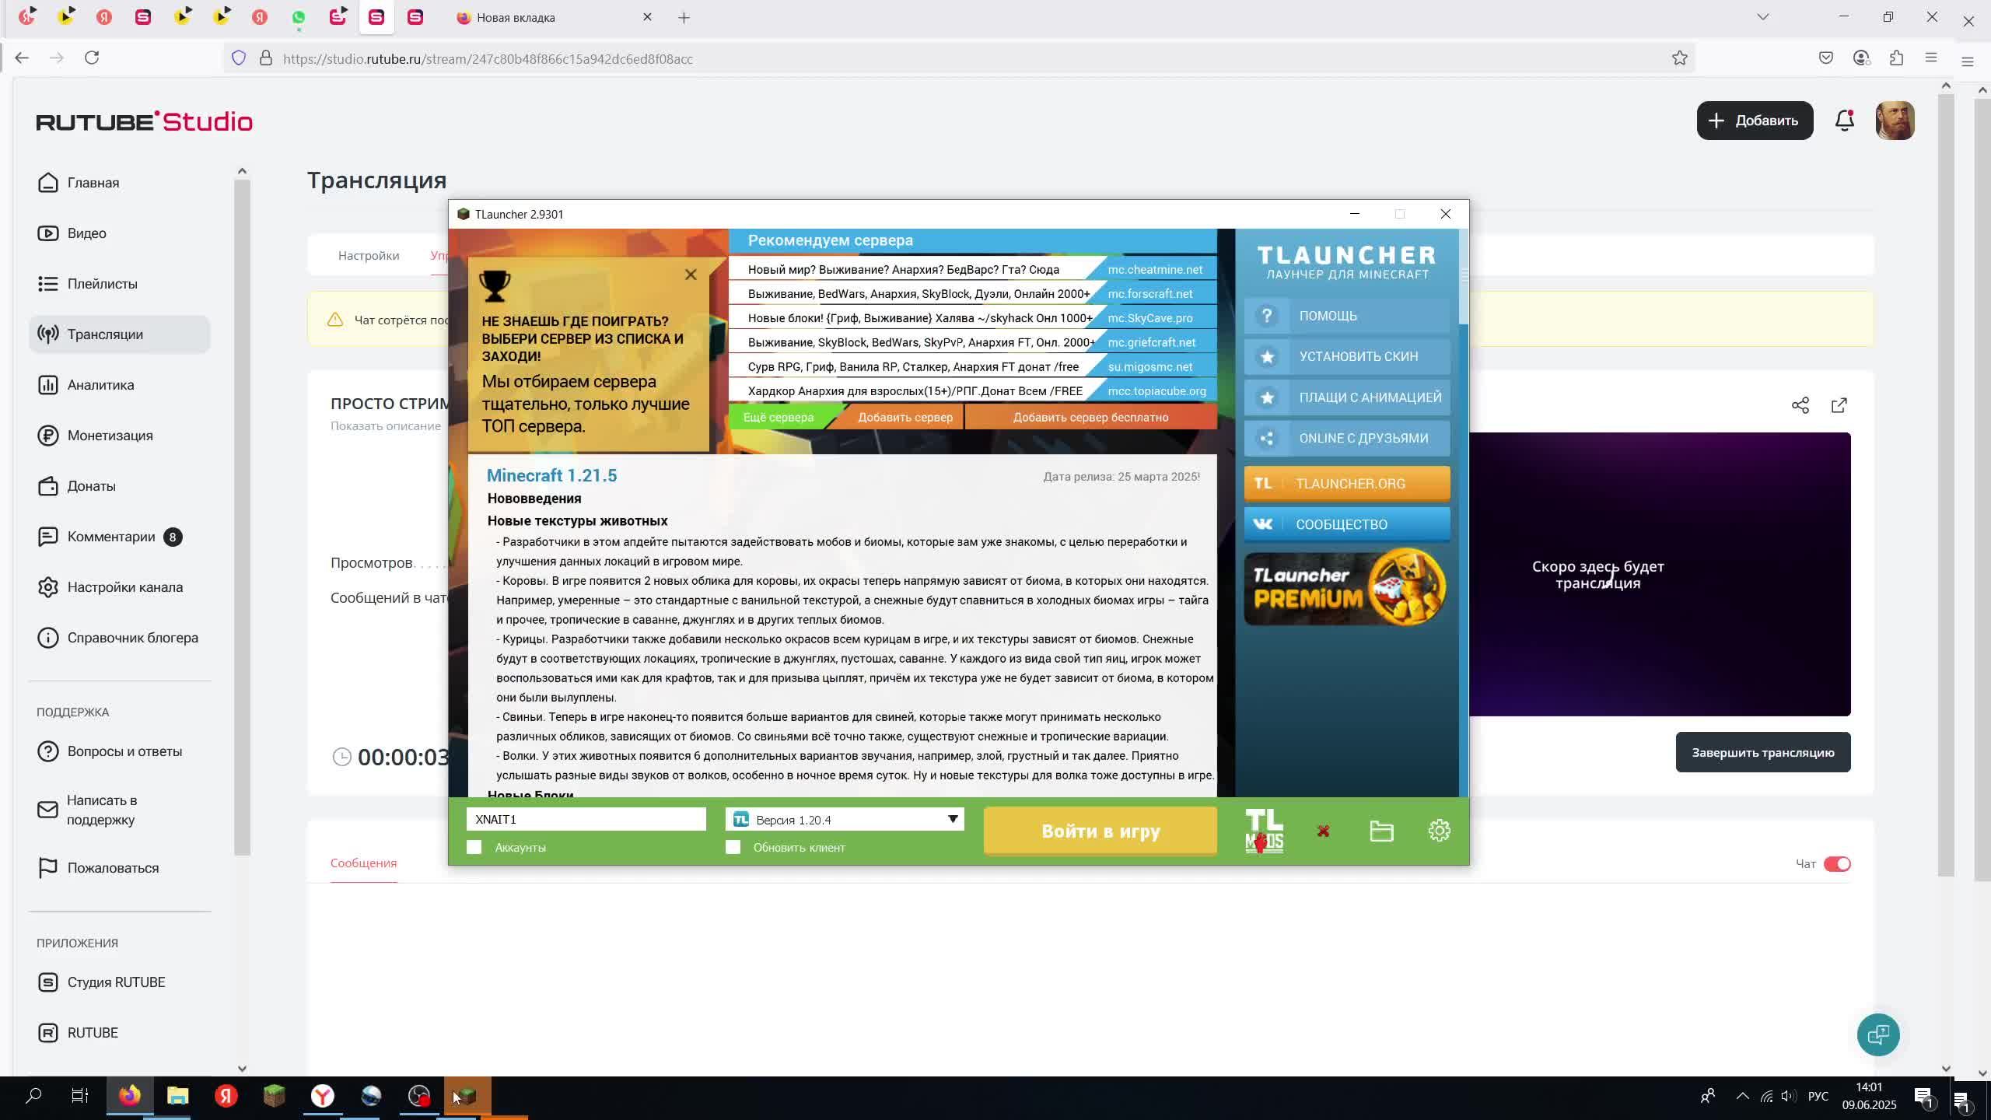The image size is (1991, 1120).
Task: Open the game folder icon in TLauncher
Action: pos(1381,831)
